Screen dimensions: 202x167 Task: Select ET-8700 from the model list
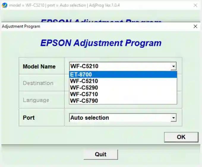(x=123, y=75)
